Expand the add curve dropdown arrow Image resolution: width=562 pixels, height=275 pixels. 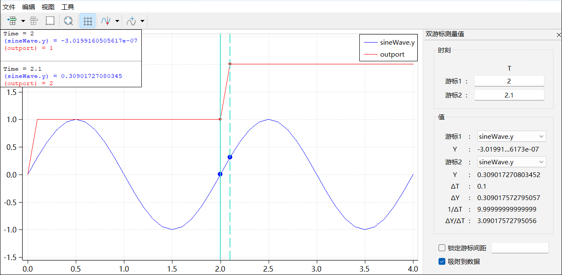[x=142, y=21]
